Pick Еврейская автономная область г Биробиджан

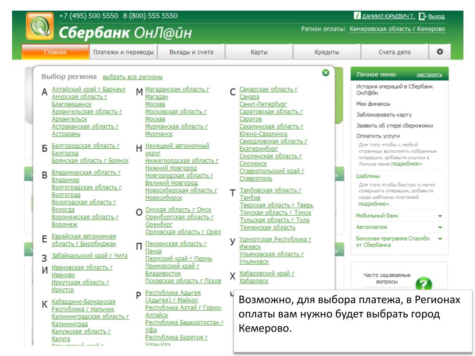(84, 240)
